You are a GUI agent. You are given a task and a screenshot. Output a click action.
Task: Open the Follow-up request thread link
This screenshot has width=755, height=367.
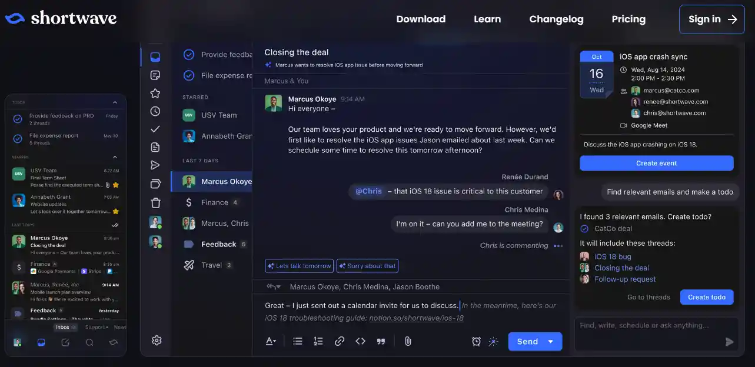[x=625, y=279]
